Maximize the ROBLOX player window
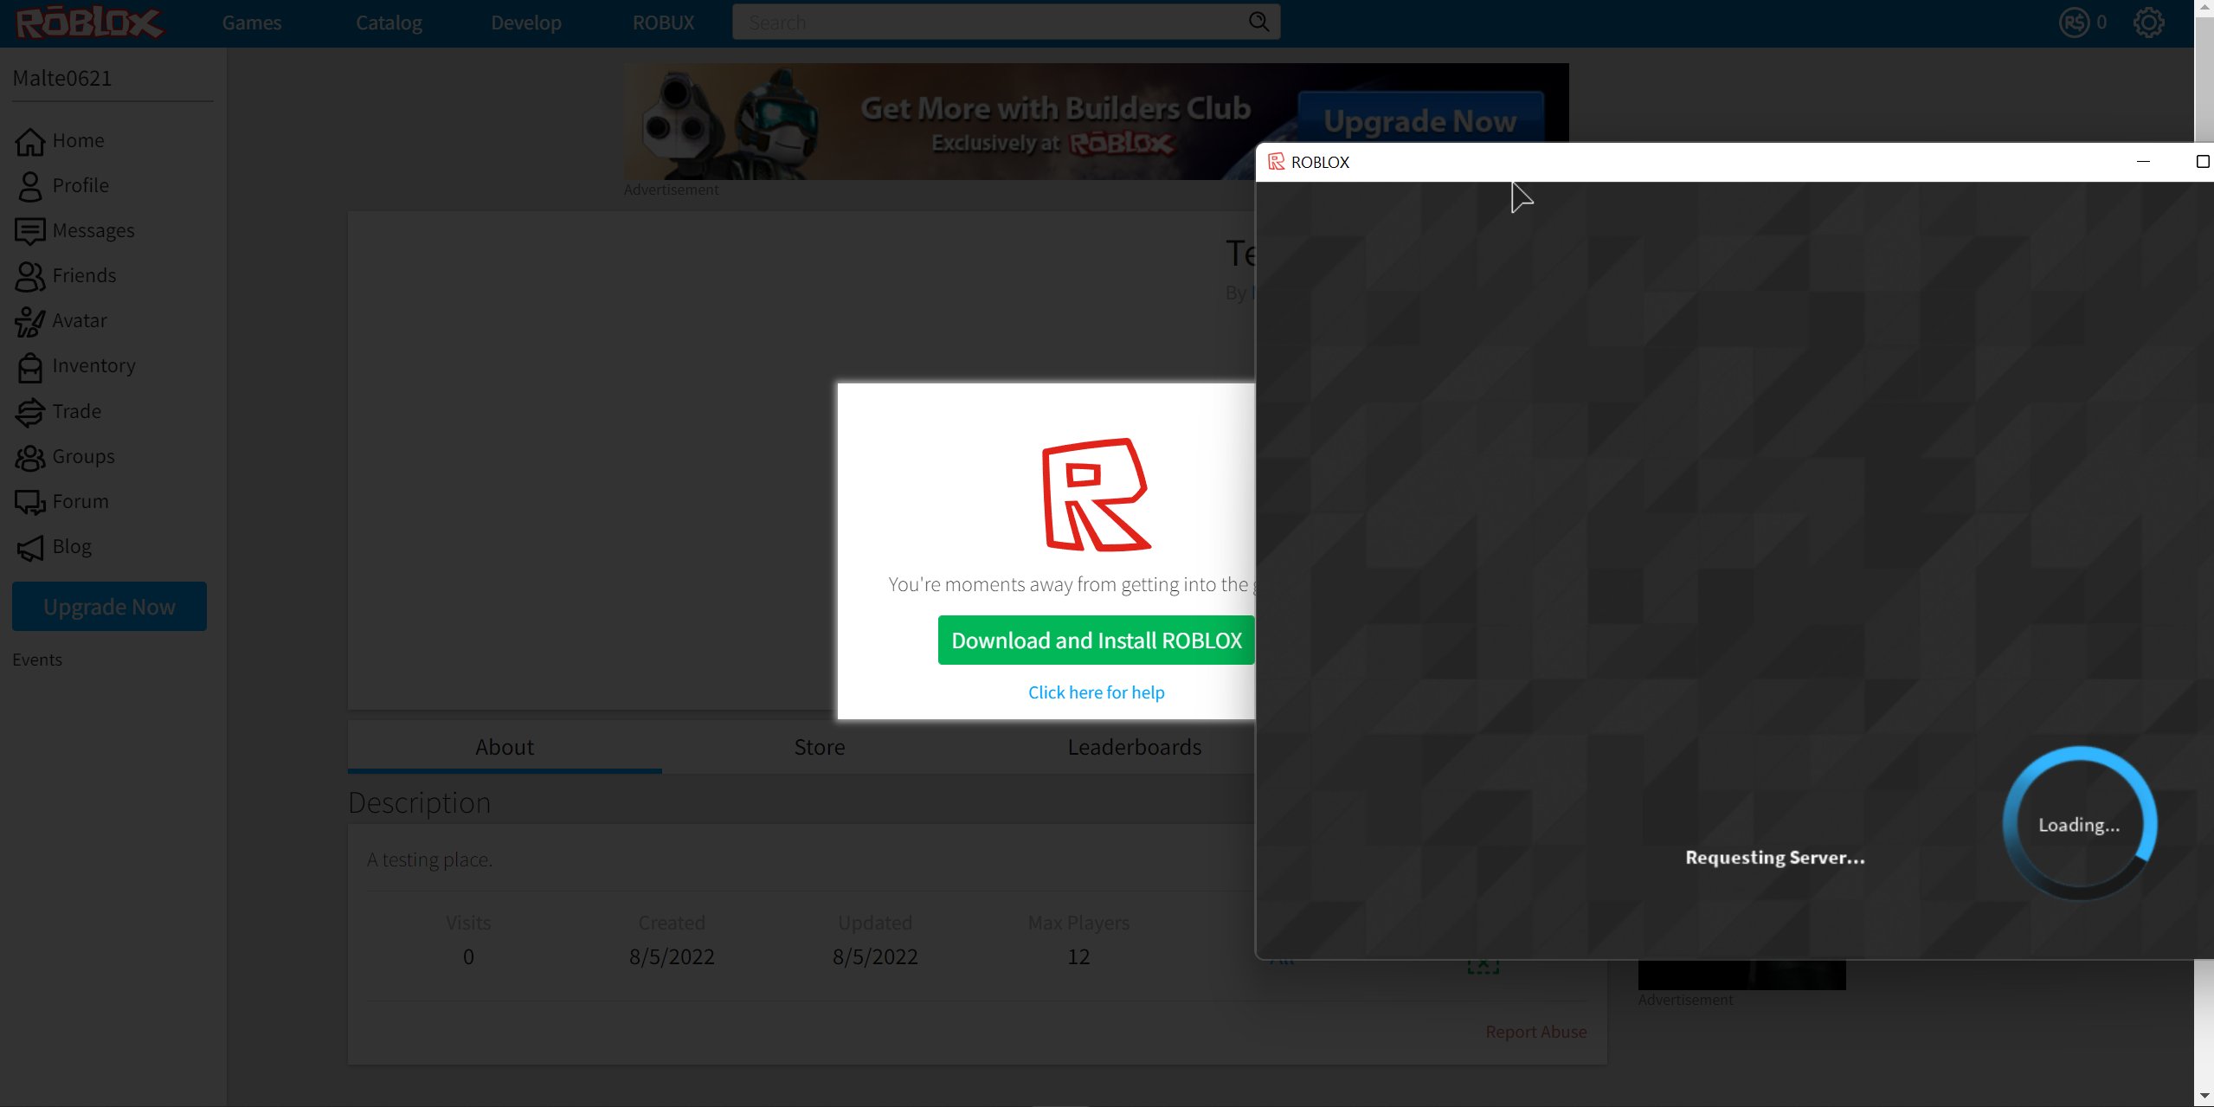 point(2202,162)
